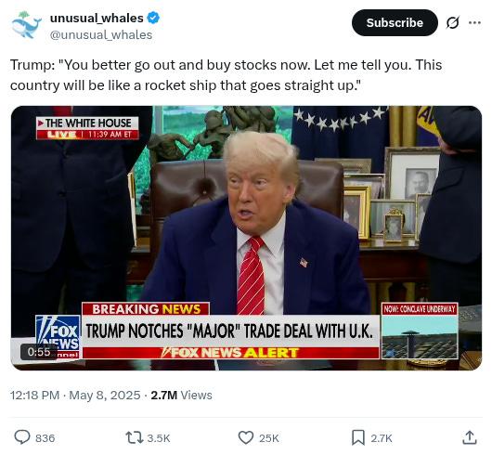Subscribe to unusual_whales
Screen dimensions: 492x455
395,22
